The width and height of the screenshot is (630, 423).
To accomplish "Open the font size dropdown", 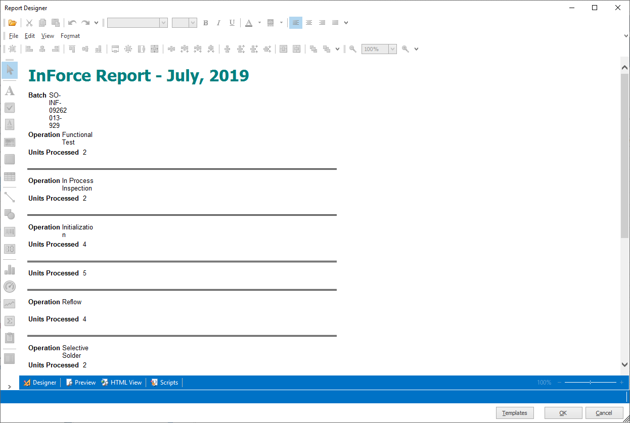I will 192,22.
